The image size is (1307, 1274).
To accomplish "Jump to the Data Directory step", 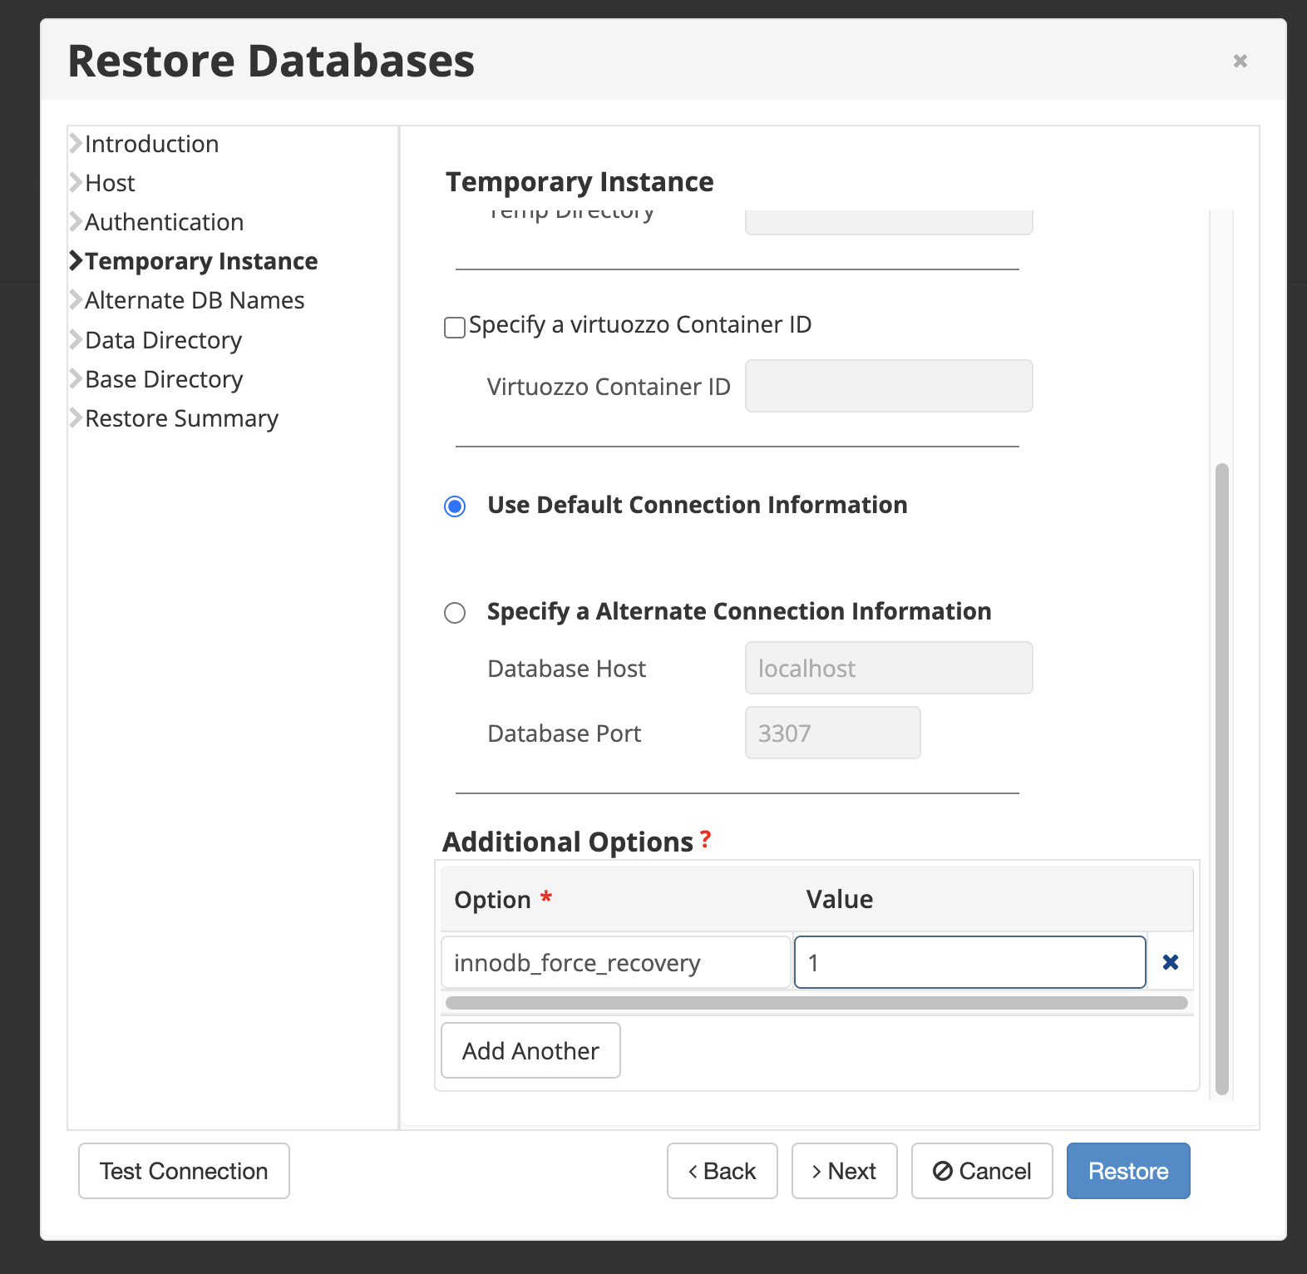I will pos(163,340).
